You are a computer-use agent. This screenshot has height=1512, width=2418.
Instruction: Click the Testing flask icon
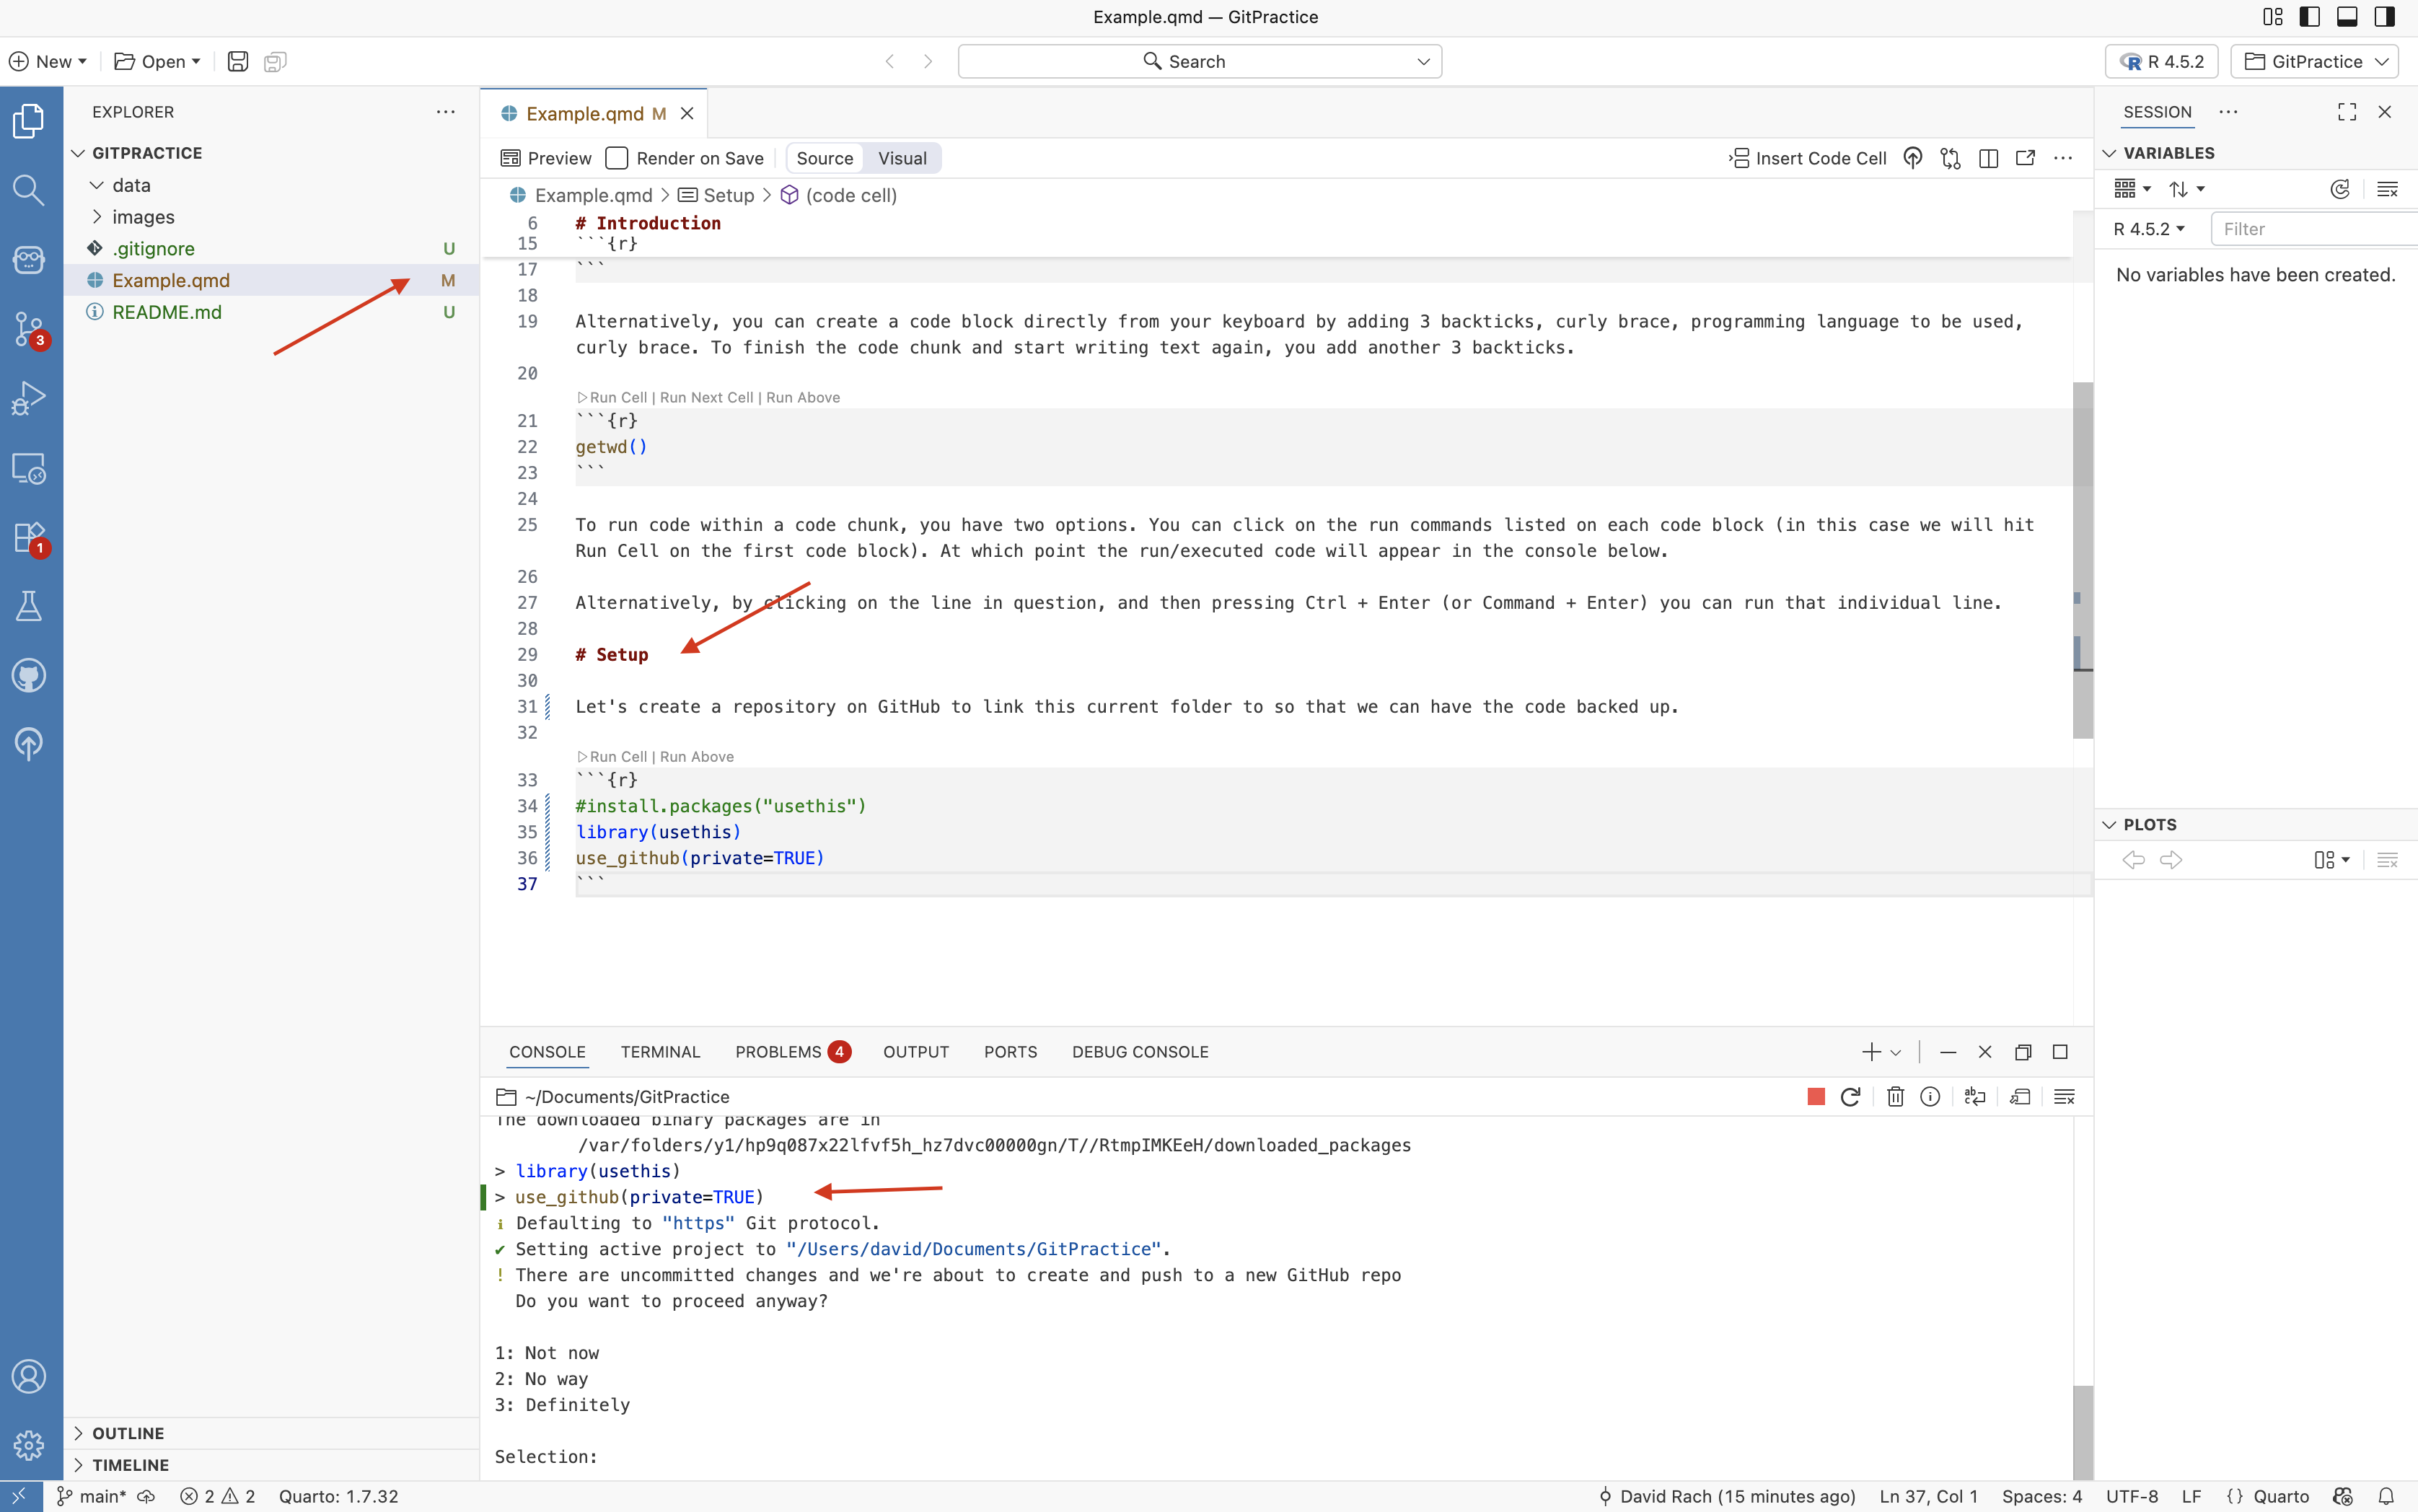28,606
